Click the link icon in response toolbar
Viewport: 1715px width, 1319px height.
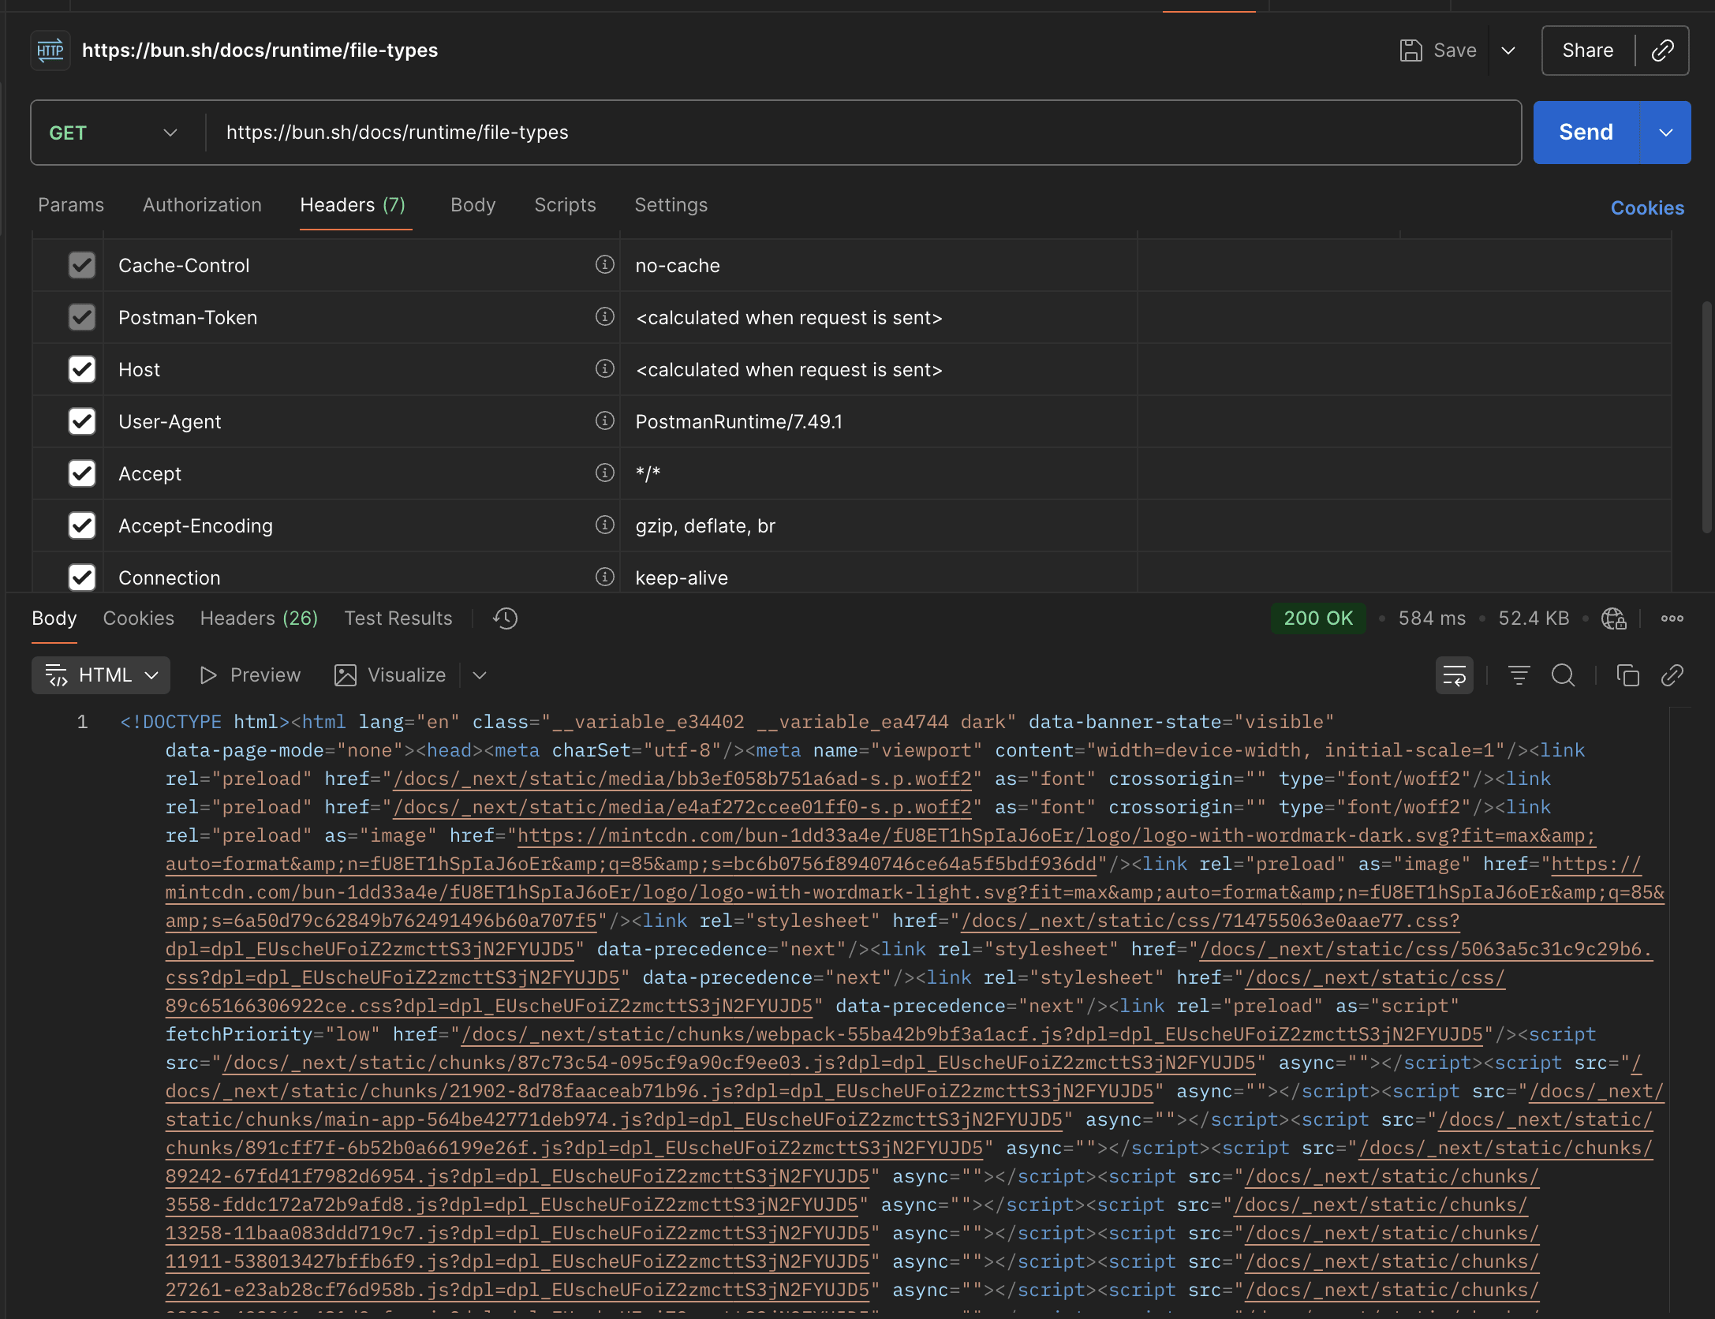point(1672,675)
